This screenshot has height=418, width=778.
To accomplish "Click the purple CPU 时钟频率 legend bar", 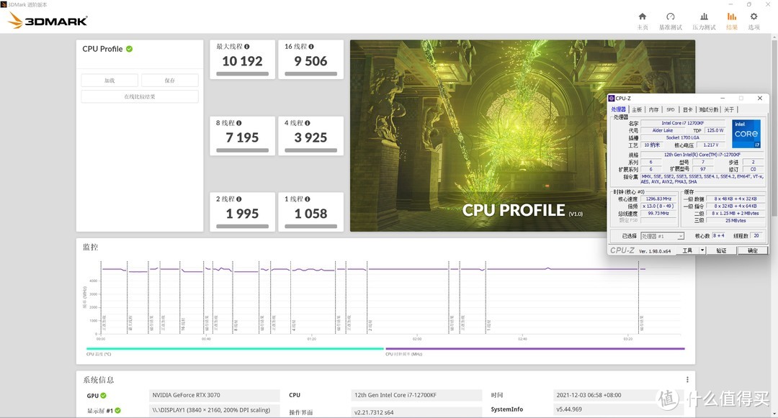I will [535, 349].
